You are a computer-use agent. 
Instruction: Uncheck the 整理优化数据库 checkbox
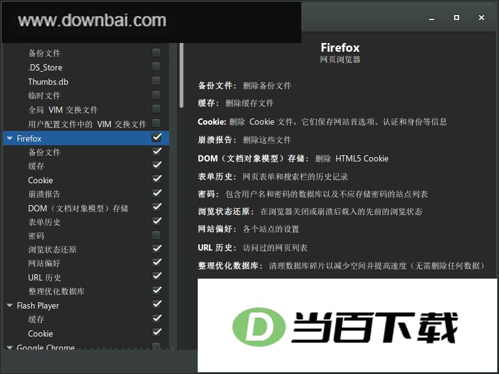[157, 290]
